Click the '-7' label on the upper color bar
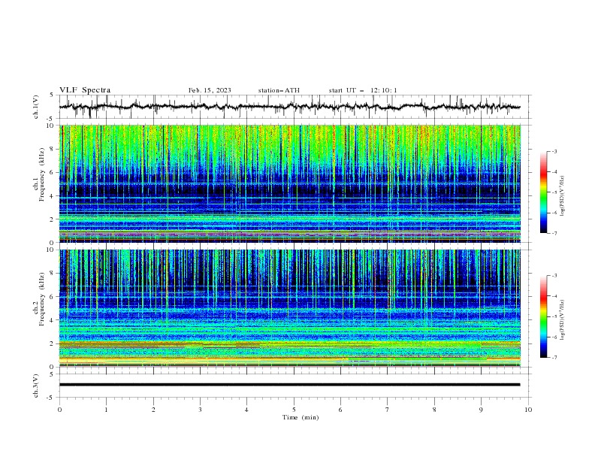Screen dimensions: 595x460 coord(554,233)
